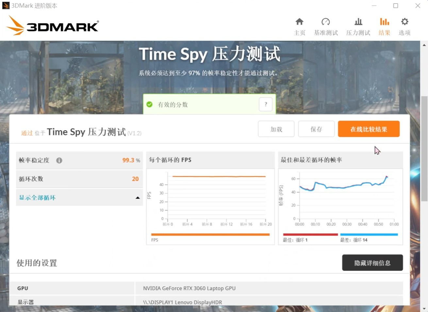This screenshot has height=312, width=428.
Task: Click the scrollbar up arrow
Action: tap(424, 45)
